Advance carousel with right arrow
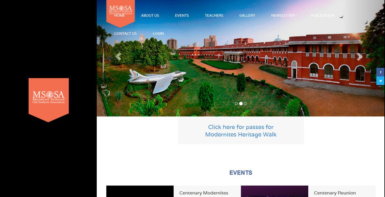 pyautogui.click(x=359, y=56)
